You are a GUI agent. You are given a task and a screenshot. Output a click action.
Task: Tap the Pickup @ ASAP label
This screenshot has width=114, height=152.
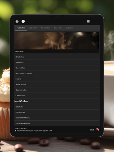click(21, 128)
